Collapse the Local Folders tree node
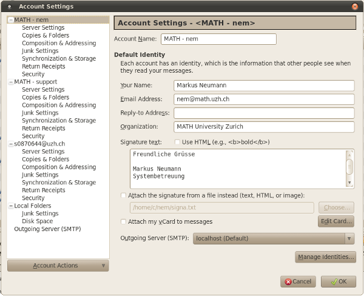This screenshot has width=364, height=296. click(10, 206)
